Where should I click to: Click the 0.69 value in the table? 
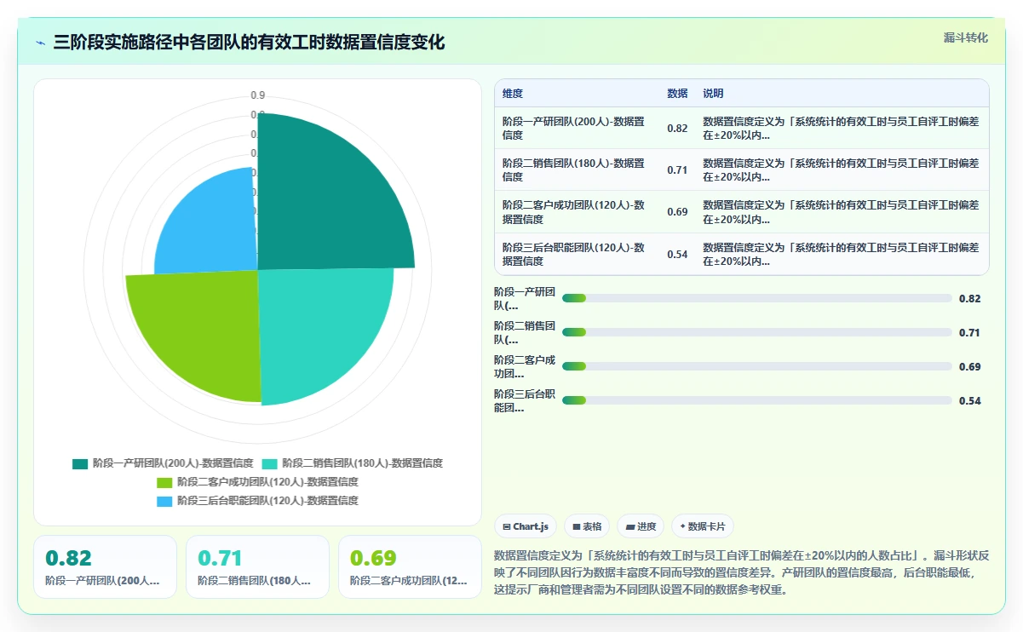tap(677, 212)
